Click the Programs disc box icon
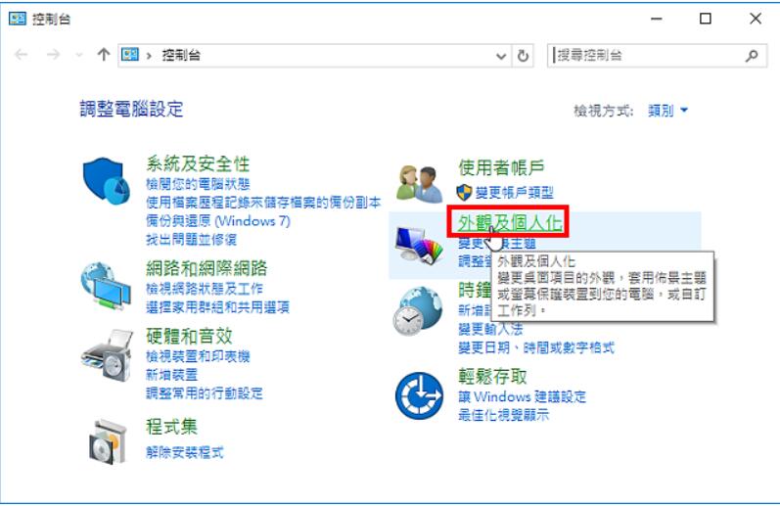Image resolution: width=780 pixels, height=506 pixels. (107, 440)
